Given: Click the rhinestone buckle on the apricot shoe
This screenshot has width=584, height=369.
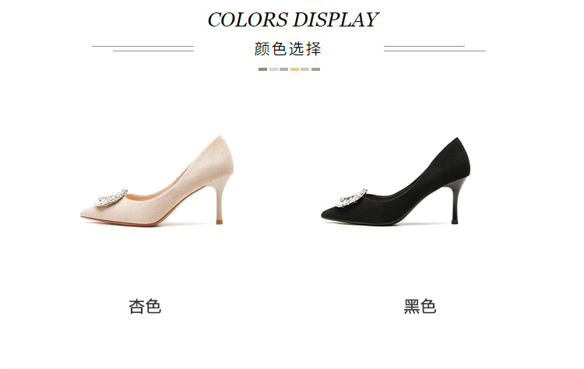Looking at the screenshot, I should tap(111, 198).
